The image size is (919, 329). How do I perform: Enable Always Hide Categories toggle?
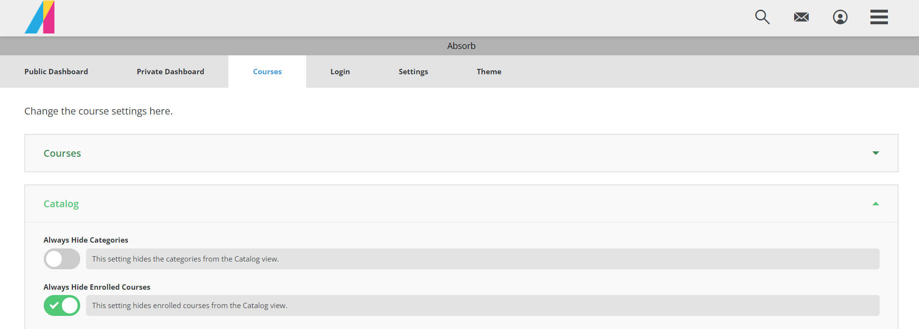tap(62, 259)
